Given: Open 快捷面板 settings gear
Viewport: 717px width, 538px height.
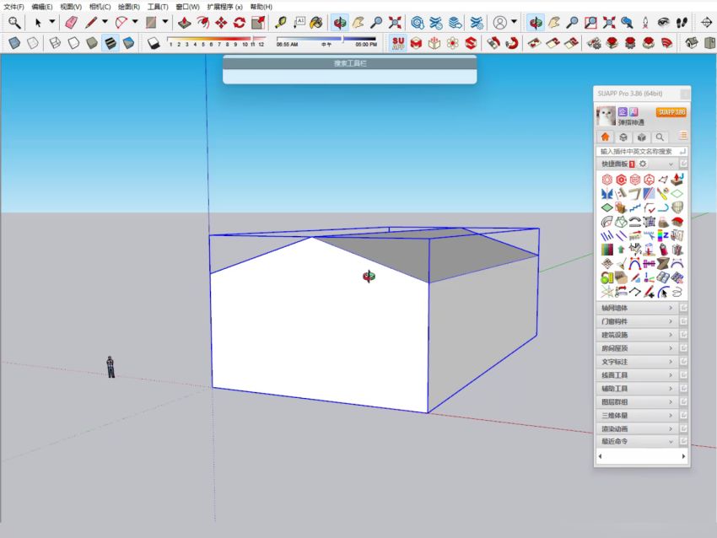Looking at the screenshot, I should tap(643, 164).
